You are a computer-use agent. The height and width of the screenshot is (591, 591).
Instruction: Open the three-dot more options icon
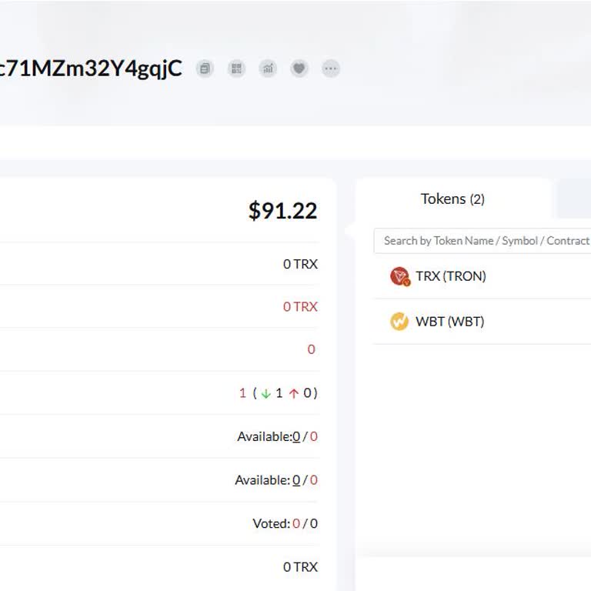(x=331, y=68)
